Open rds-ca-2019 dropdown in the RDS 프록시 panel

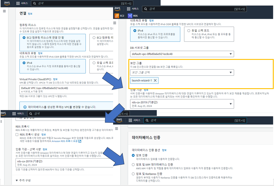(64, 163)
